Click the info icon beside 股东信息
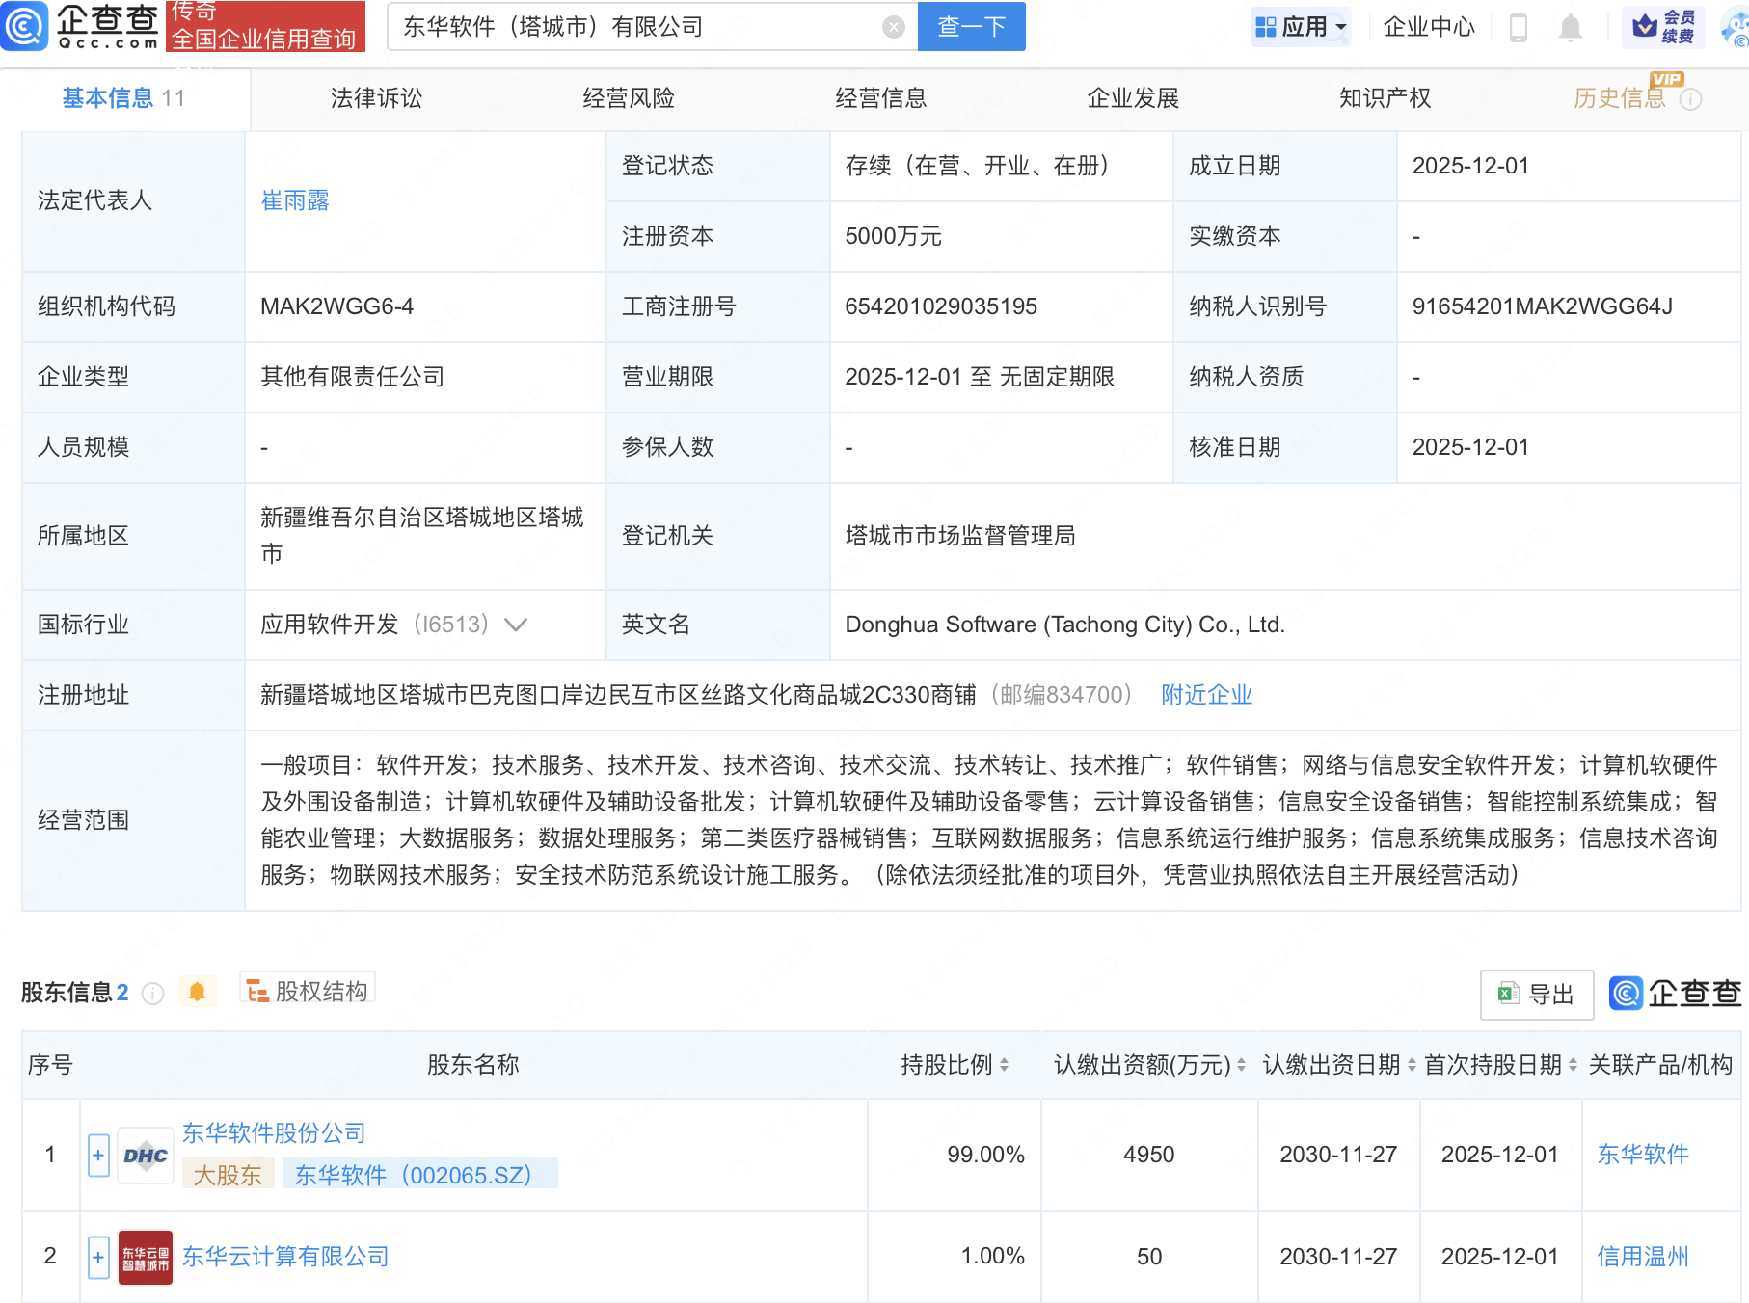 tap(153, 994)
